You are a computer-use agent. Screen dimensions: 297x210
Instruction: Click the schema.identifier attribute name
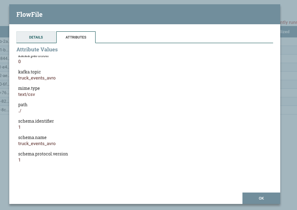(36, 121)
